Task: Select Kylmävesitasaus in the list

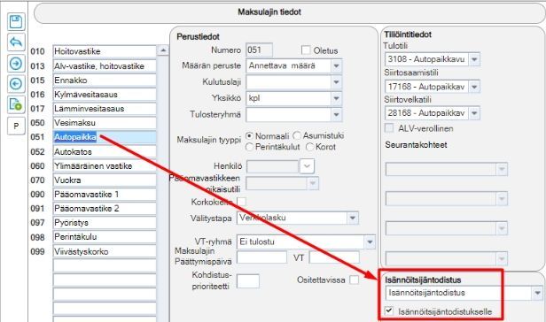Action: (x=105, y=95)
